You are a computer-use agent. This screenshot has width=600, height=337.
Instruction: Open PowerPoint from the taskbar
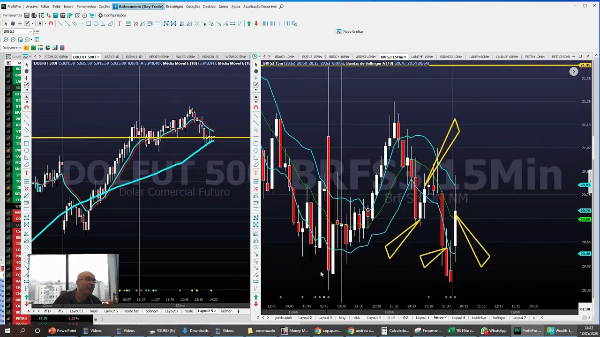click(62, 330)
